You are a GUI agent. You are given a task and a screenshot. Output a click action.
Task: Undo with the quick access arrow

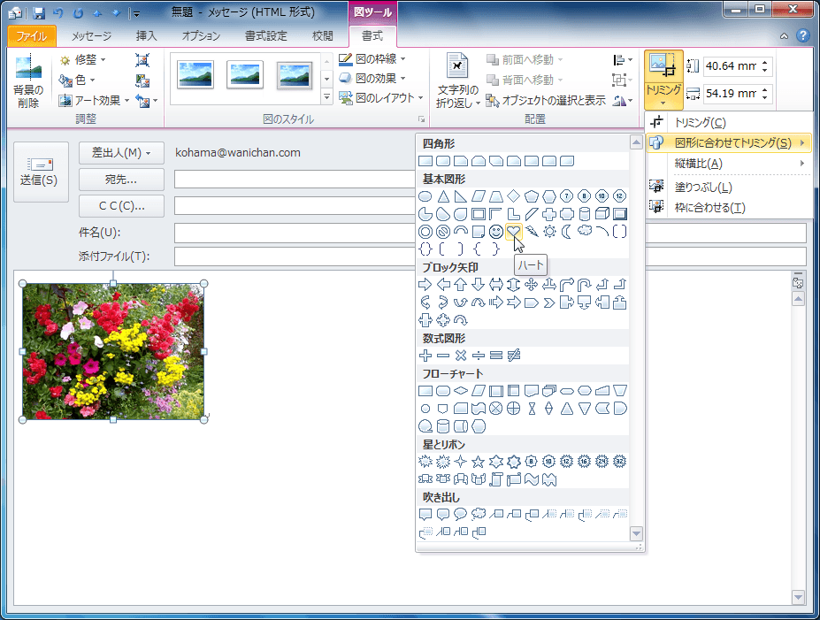coord(58,12)
